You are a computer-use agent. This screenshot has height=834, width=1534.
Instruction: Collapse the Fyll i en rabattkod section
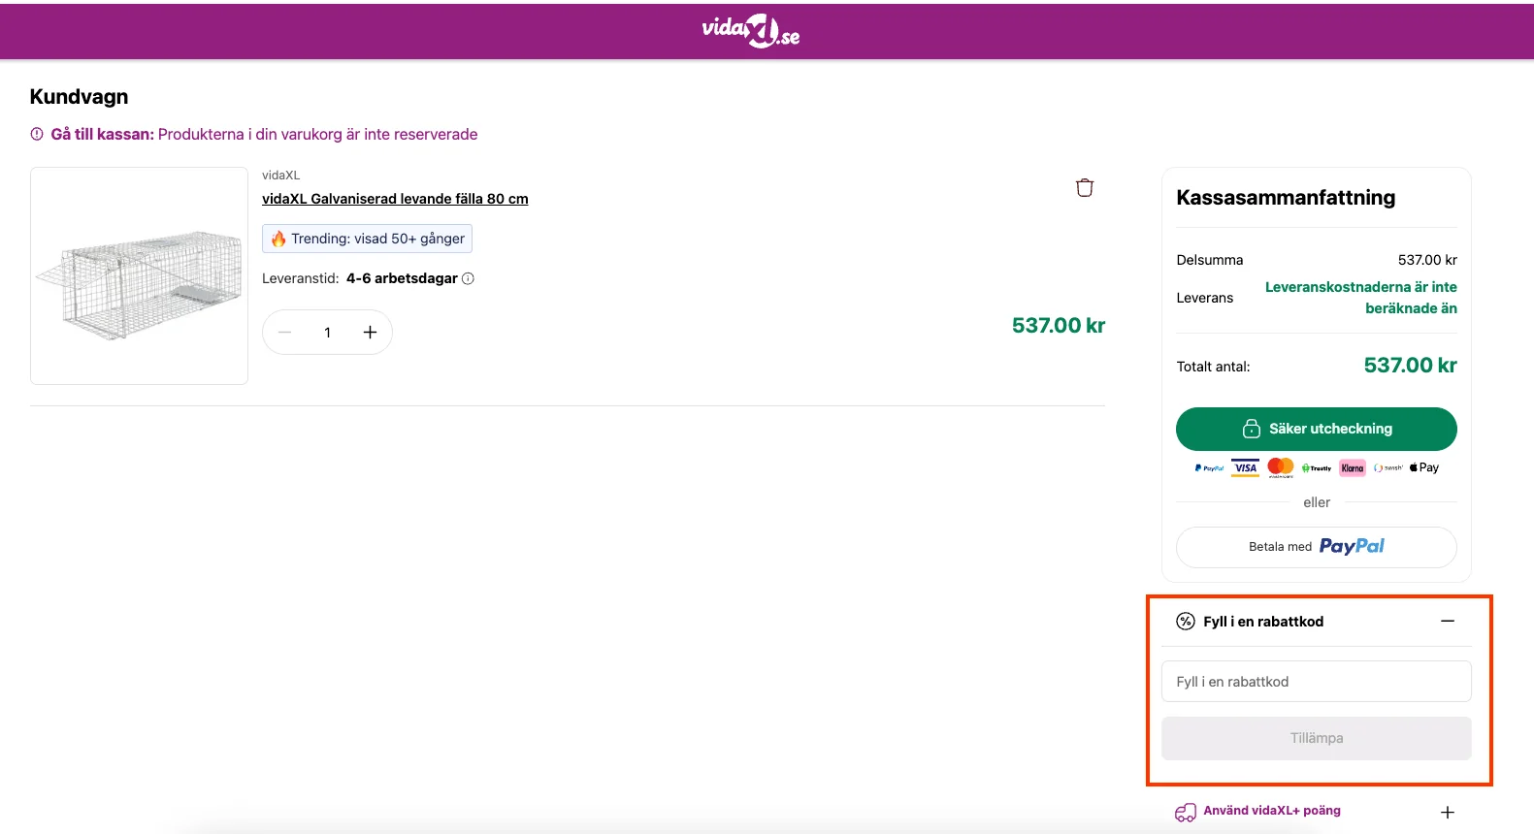pos(1447,621)
